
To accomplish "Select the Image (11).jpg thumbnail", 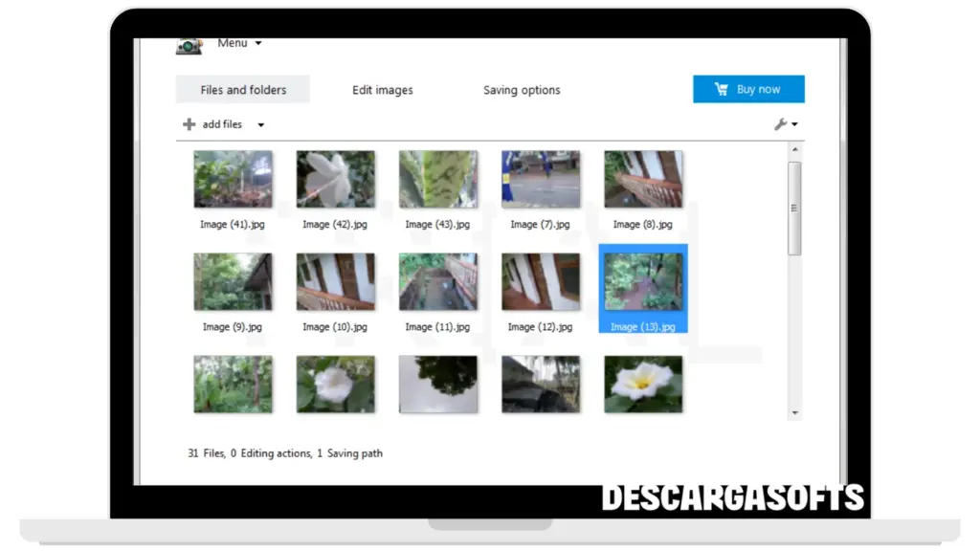I will [x=437, y=282].
